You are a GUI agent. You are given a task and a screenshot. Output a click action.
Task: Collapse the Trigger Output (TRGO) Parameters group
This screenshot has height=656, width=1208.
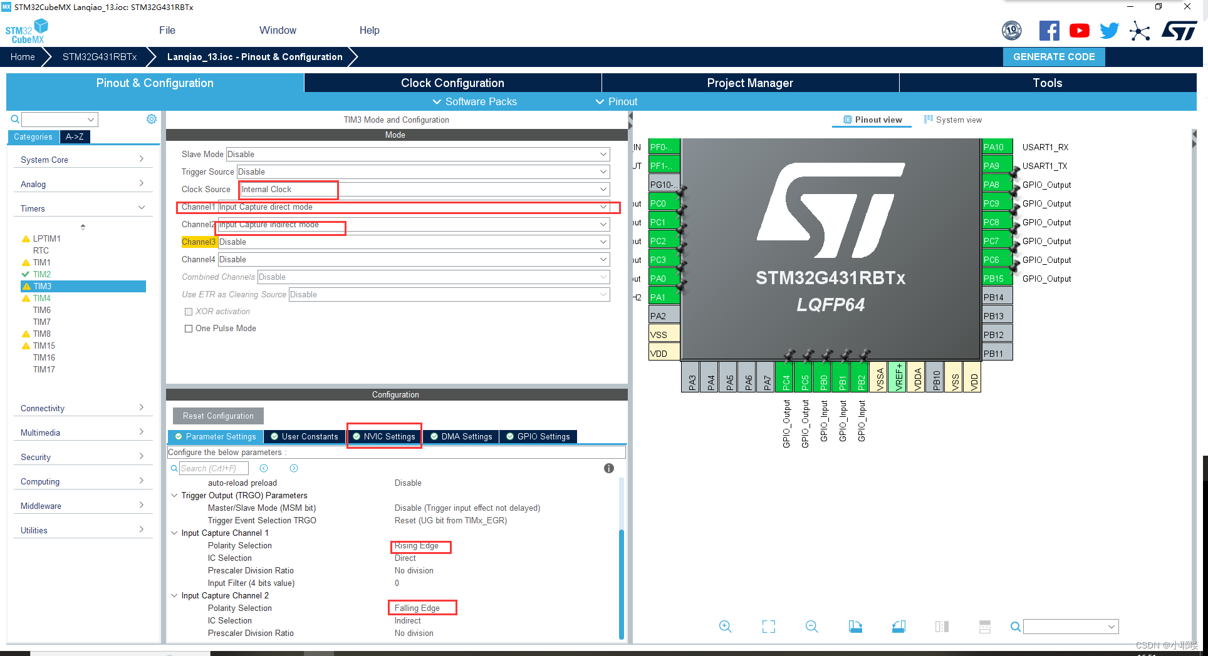click(x=174, y=496)
